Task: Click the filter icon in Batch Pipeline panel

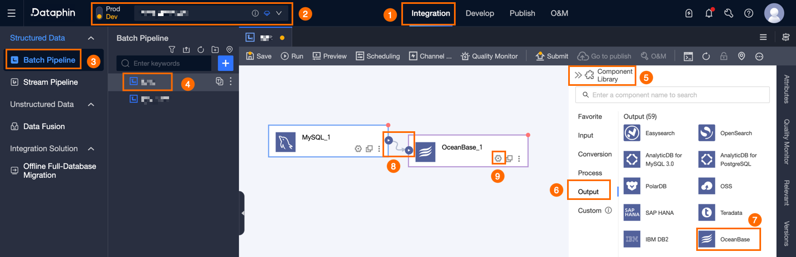Action: [x=172, y=49]
